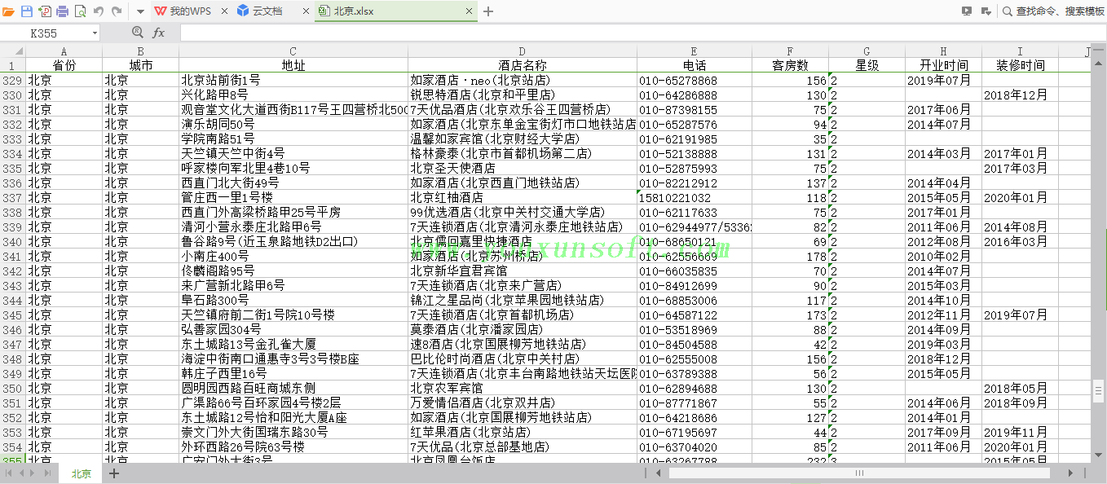This screenshot has height=484, width=1107.
Task: Click phone cell 010-63704020
Action: 695,447
